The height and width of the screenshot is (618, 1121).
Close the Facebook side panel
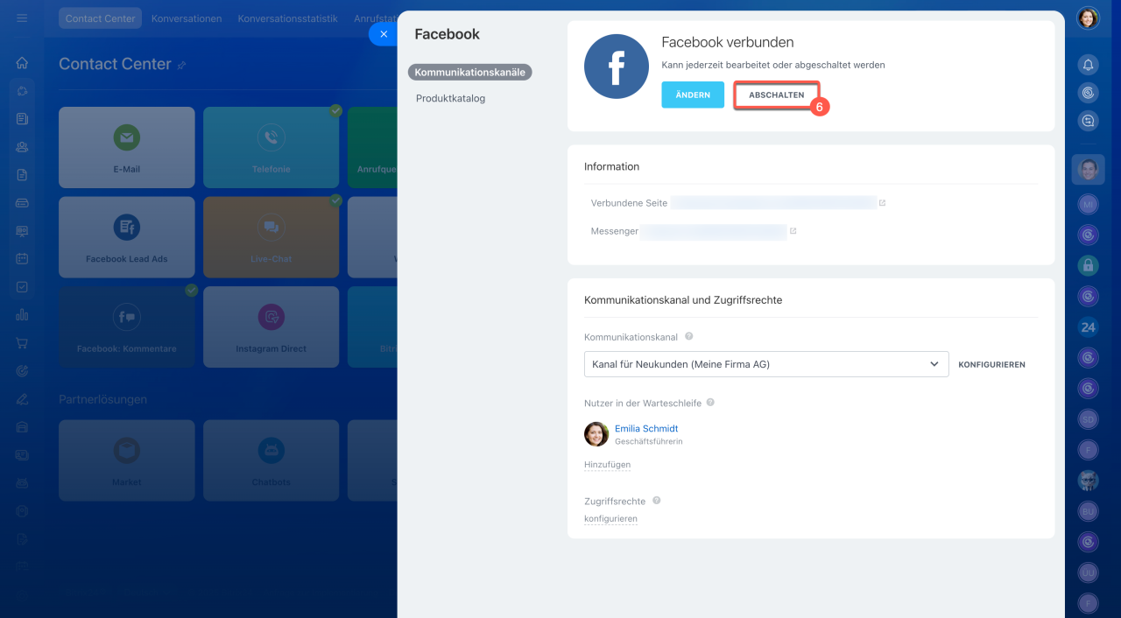(384, 34)
